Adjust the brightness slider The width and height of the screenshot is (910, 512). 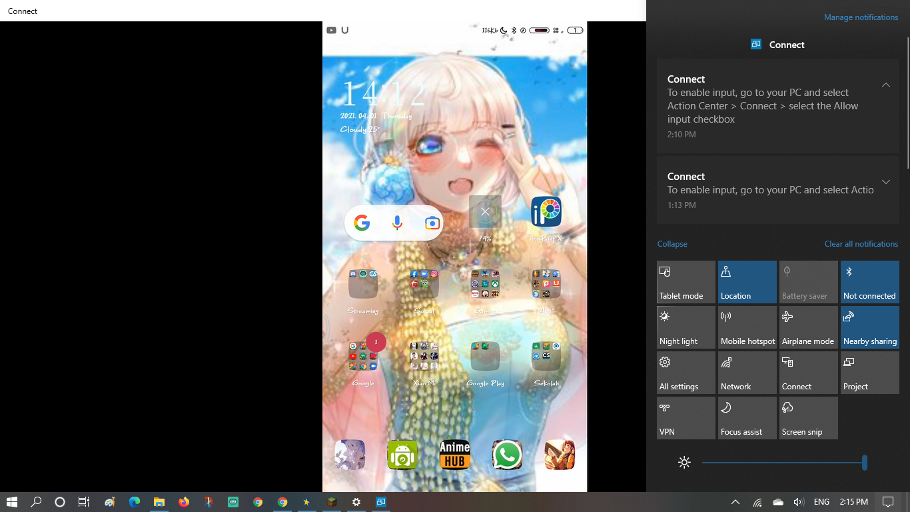click(783, 462)
